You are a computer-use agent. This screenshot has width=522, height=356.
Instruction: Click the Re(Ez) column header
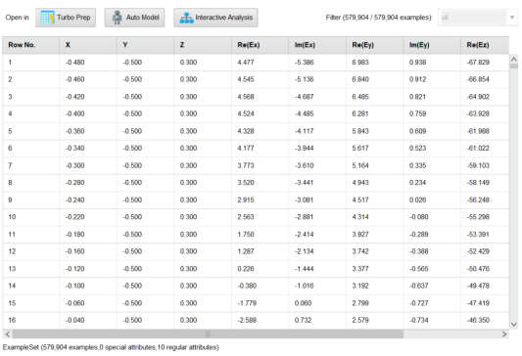click(x=485, y=45)
